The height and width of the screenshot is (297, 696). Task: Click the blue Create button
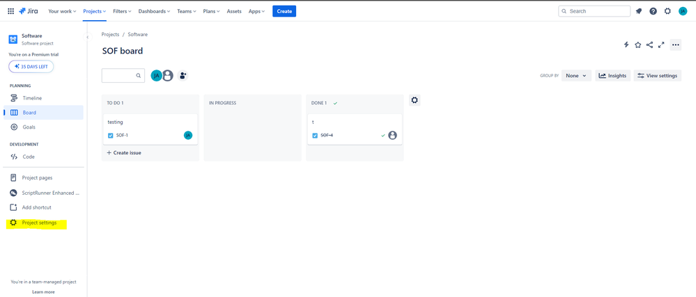(284, 11)
